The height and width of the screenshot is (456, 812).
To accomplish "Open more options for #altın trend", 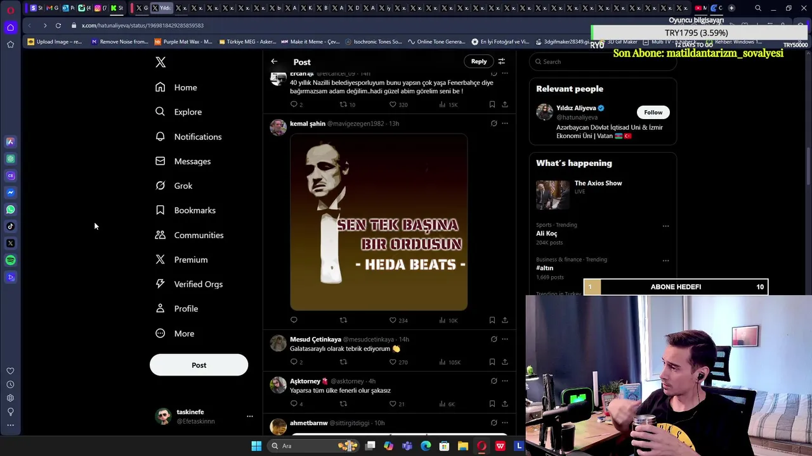I will coord(665,260).
